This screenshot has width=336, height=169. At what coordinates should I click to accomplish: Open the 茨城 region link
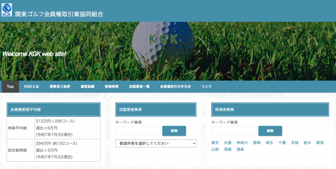tap(295, 143)
